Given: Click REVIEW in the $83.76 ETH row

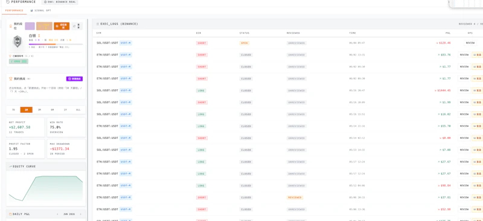Looking at the screenshot, I should tap(464, 55).
